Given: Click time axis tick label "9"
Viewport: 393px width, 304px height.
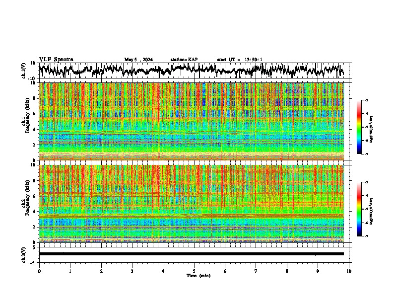Looking at the screenshot, I should pyautogui.click(x=318, y=271).
